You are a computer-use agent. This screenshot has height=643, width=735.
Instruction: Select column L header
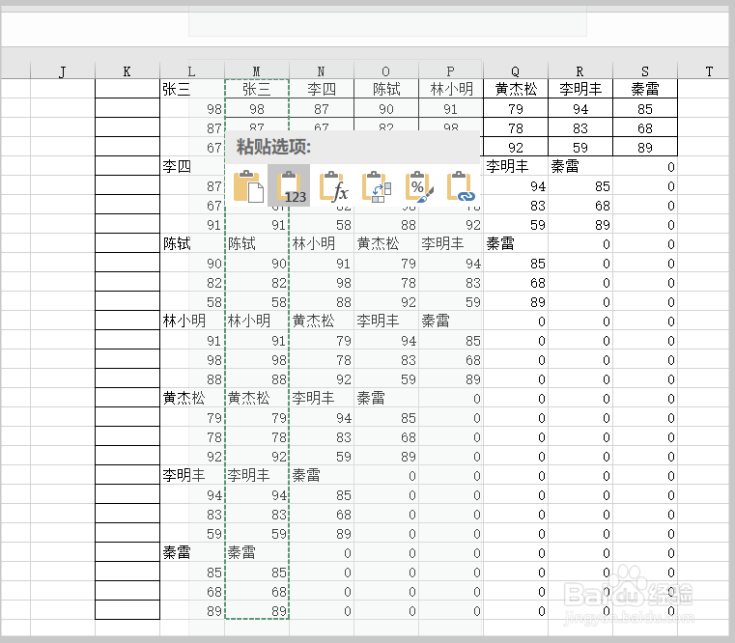(x=192, y=71)
